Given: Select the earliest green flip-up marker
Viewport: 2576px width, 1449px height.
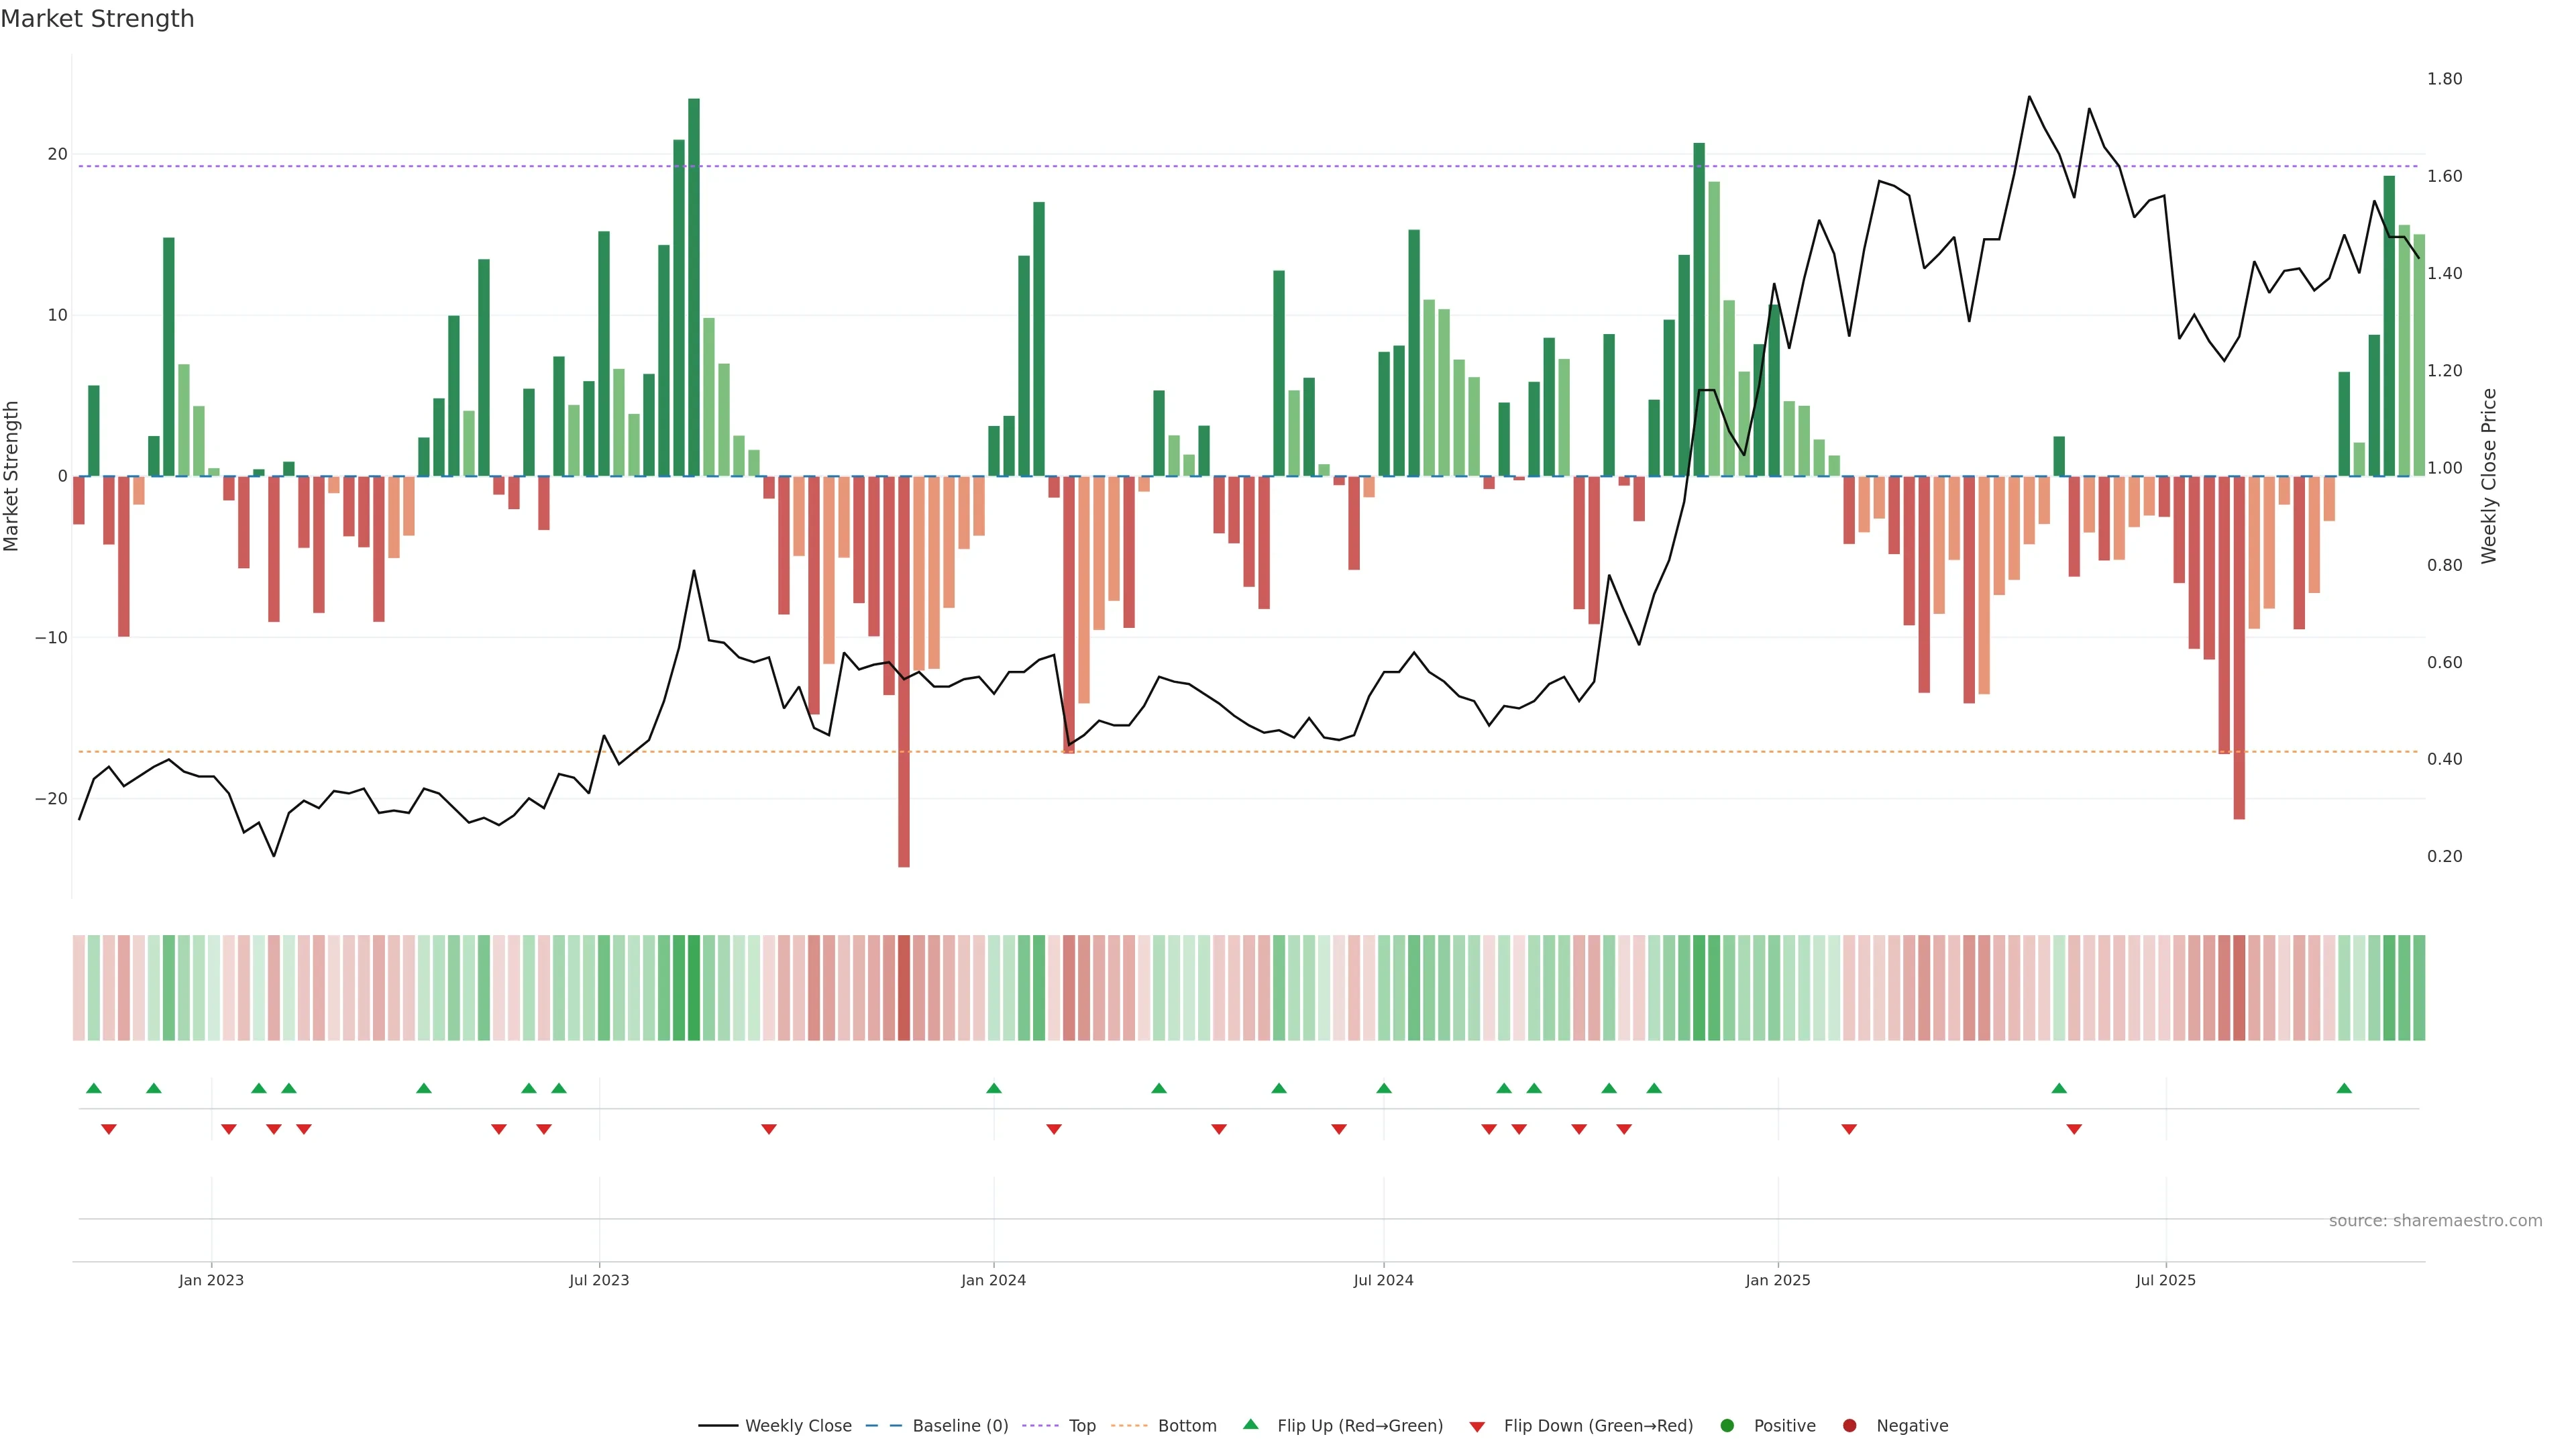Looking at the screenshot, I should tap(94, 1088).
